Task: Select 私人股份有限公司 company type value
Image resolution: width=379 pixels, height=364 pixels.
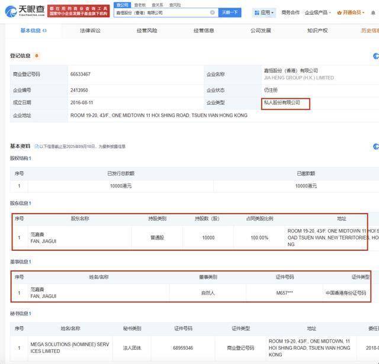Action: coord(282,102)
